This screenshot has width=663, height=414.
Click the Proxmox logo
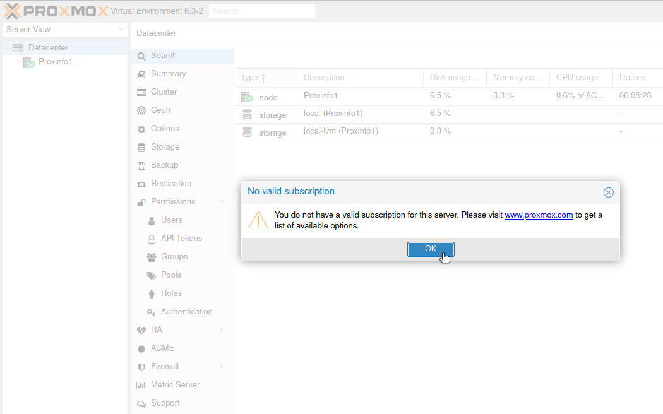point(56,11)
